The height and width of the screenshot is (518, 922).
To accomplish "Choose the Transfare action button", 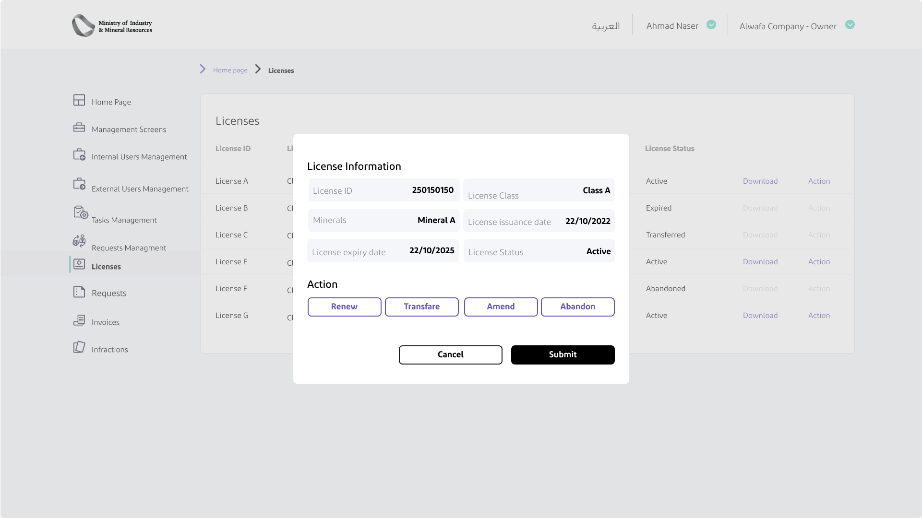I will click(421, 307).
